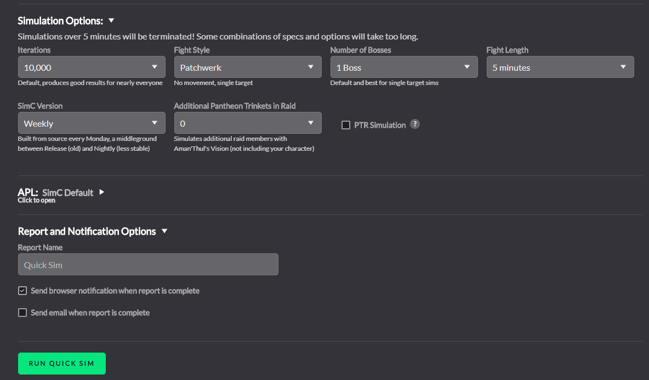The height and width of the screenshot is (380, 649).
Task: Click the PTR Simulation label text
Action: 380,125
